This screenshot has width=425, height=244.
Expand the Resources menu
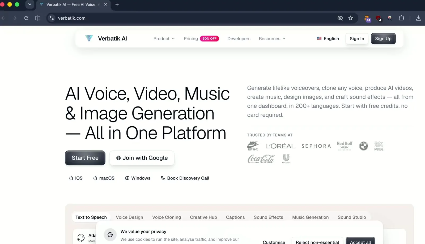[x=272, y=39]
